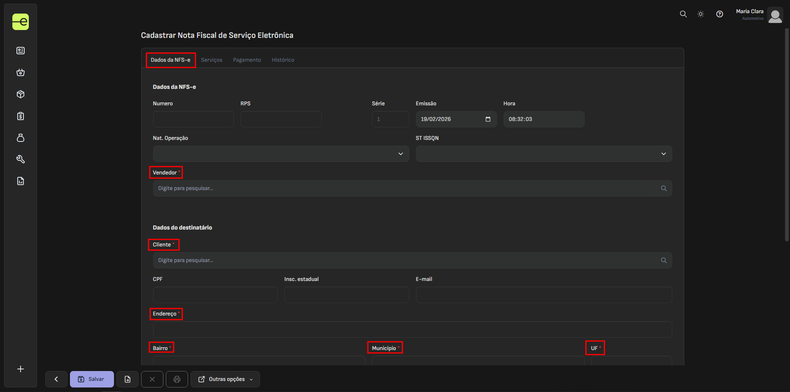
Task: Click the plus icon in sidebar
Action: tap(21, 369)
